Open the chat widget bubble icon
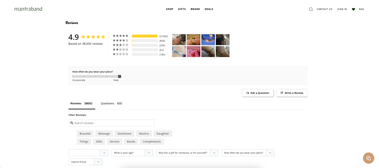 [x=368, y=158]
